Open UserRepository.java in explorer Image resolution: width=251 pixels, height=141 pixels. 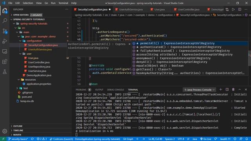click(x=39, y=67)
